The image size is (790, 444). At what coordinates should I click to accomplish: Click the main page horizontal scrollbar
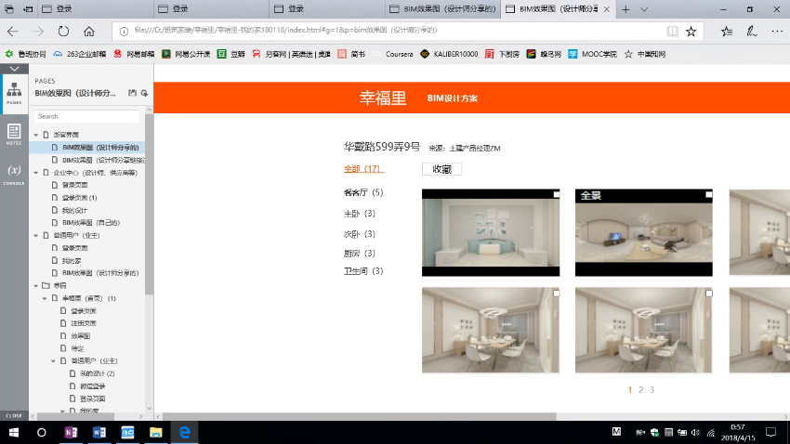coord(360,417)
